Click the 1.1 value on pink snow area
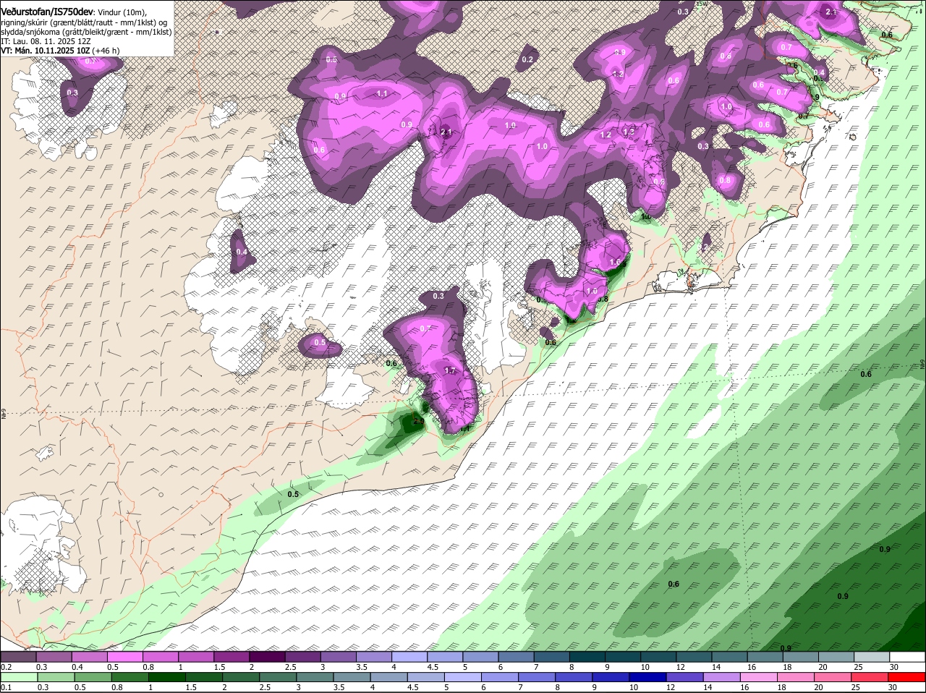 383,94
